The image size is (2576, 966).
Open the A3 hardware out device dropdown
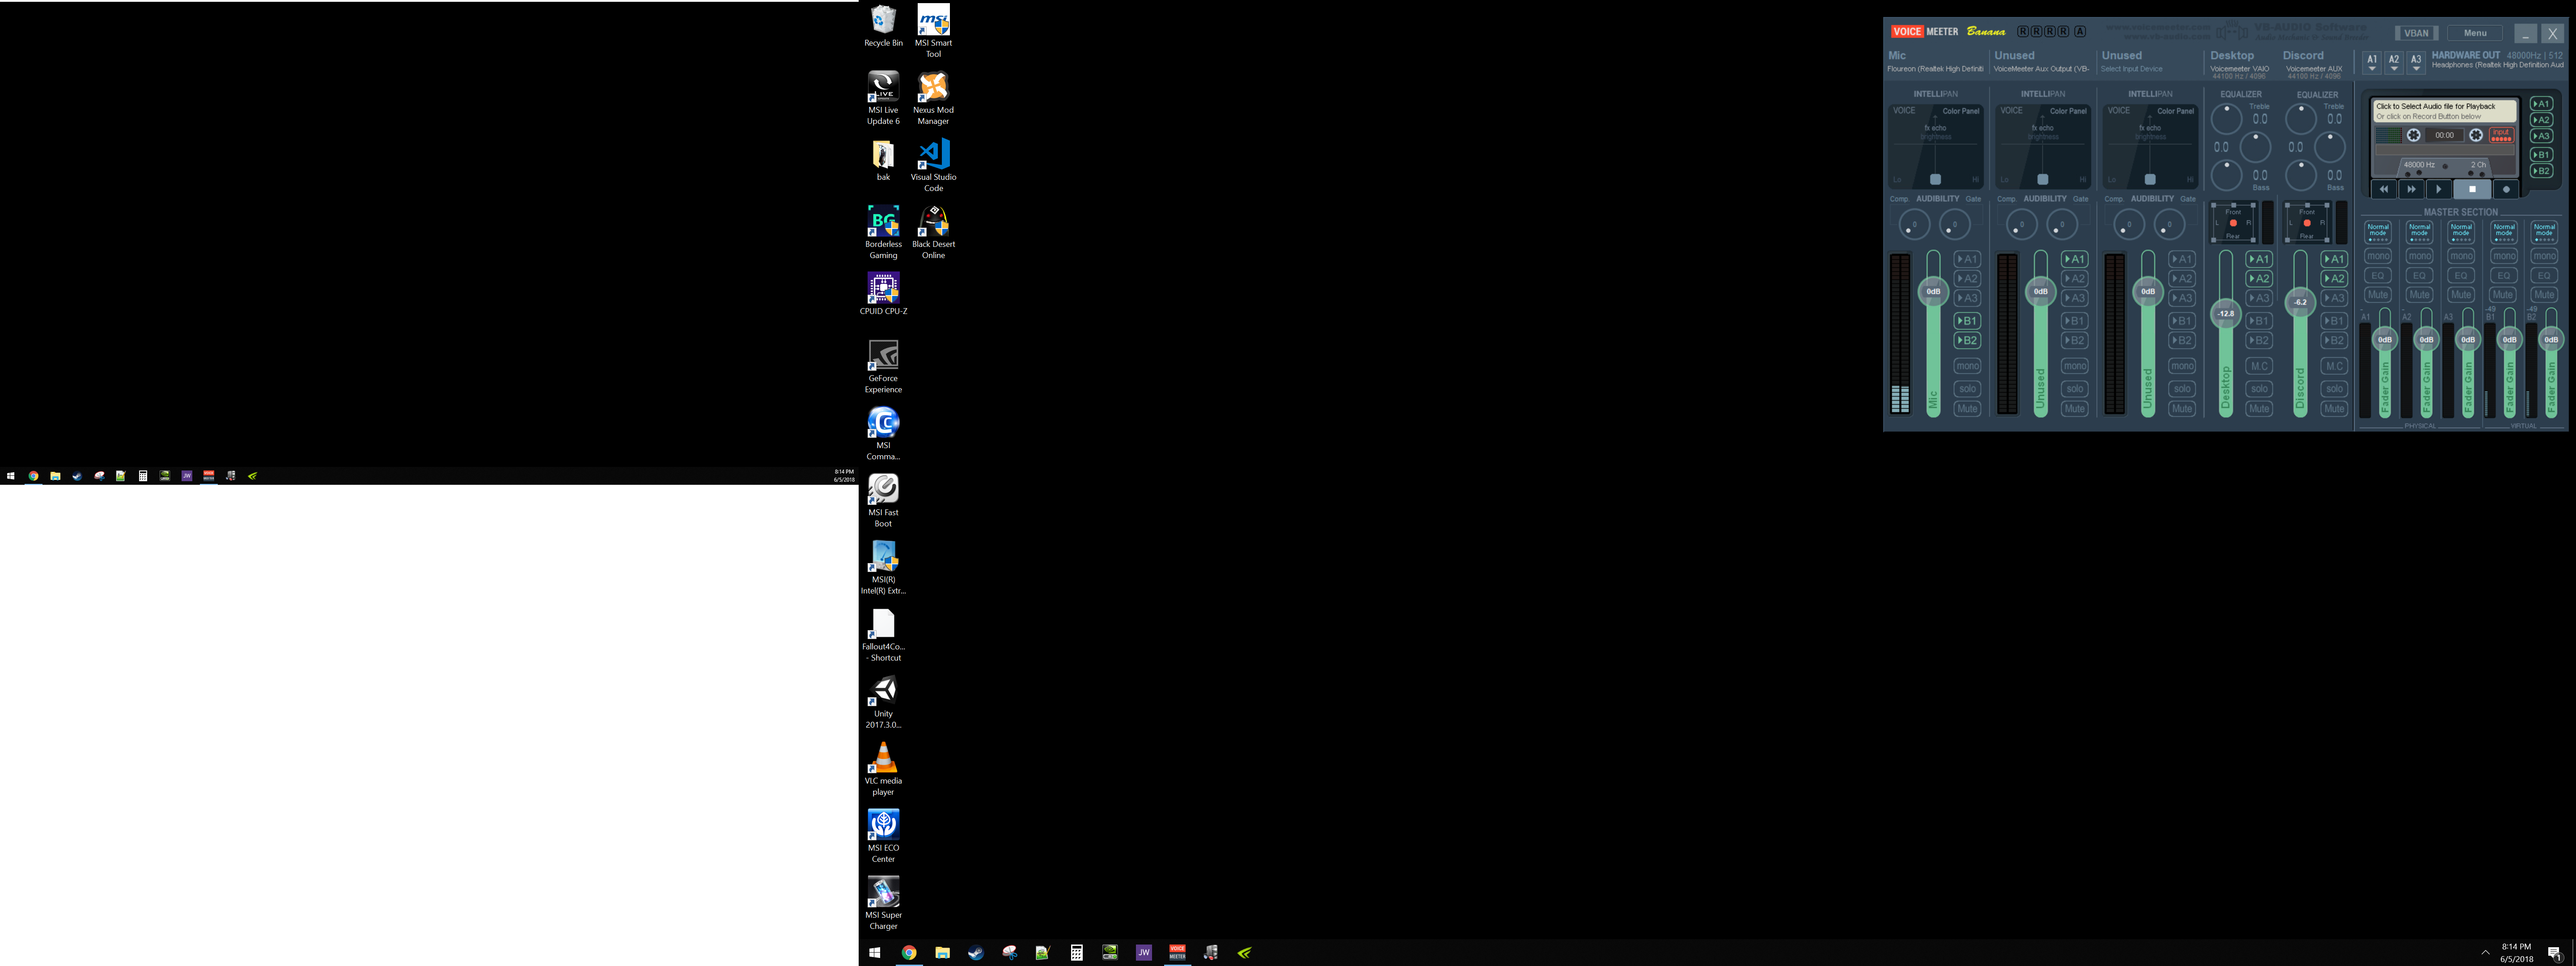pos(2416,63)
